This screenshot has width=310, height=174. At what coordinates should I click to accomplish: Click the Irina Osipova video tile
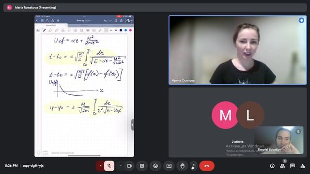238,50
